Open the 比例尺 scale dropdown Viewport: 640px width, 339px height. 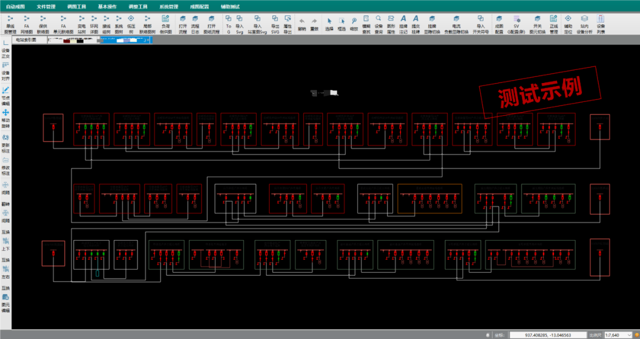[x=616, y=335]
